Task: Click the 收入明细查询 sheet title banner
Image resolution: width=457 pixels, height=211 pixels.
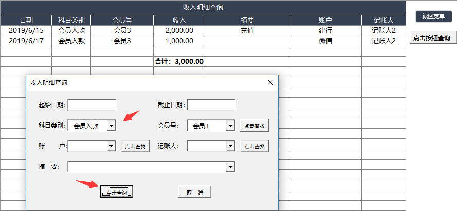Action: coord(203,8)
